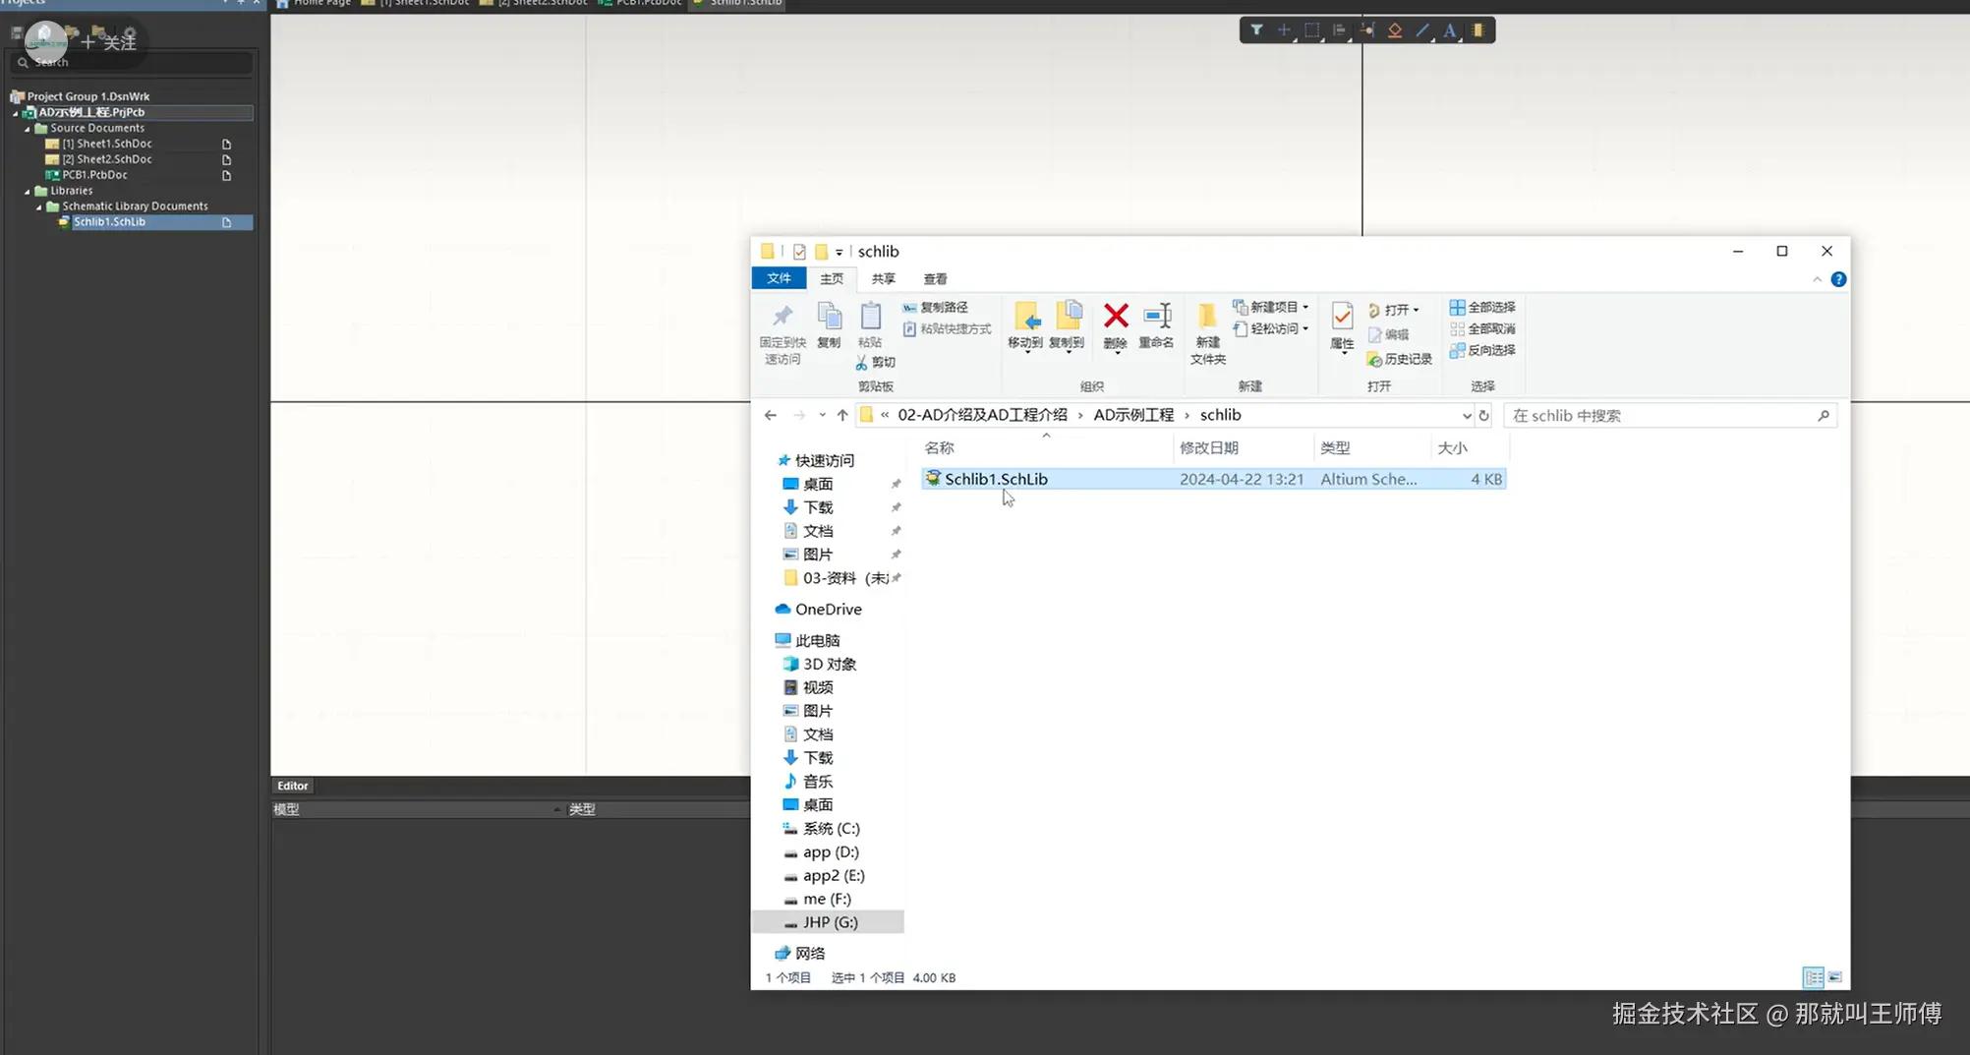The height and width of the screenshot is (1055, 1970).
Task: Open OneDrive in navigation pane
Action: click(x=818, y=610)
